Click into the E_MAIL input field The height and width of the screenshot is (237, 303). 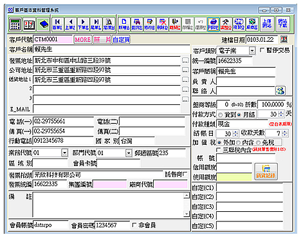pos(107,109)
